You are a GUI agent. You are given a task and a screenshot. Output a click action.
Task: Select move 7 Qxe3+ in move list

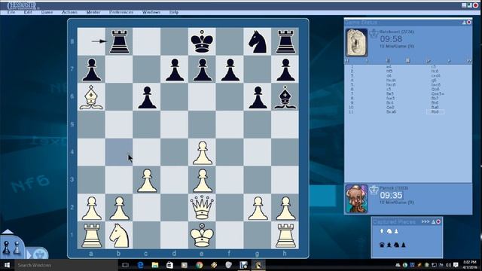(x=438, y=93)
